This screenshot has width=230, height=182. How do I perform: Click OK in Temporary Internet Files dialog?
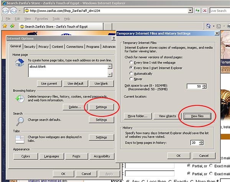[x=179, y=156]
